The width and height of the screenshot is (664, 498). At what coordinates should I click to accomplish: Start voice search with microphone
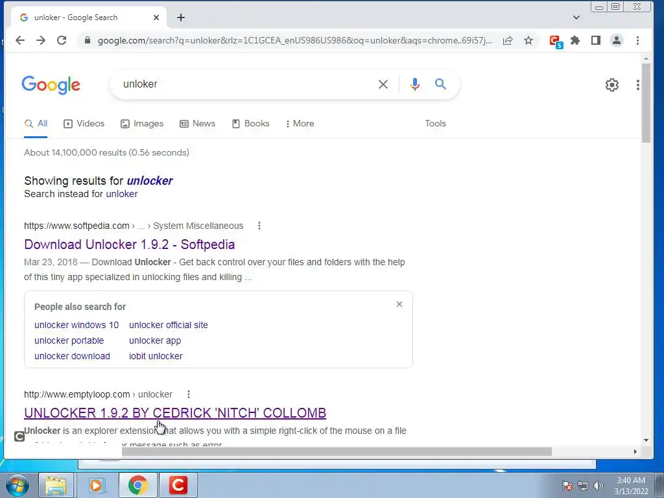tap(414, 84)
